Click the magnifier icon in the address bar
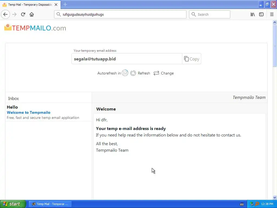This screenshot has width=277, height=208. (58, 14)
